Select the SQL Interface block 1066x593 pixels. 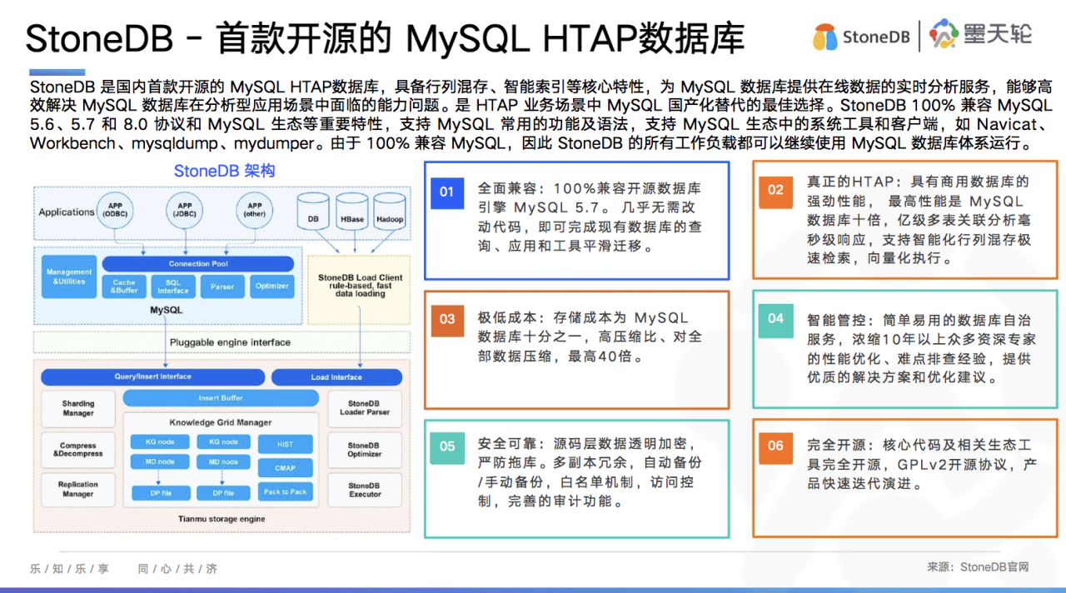173,287
